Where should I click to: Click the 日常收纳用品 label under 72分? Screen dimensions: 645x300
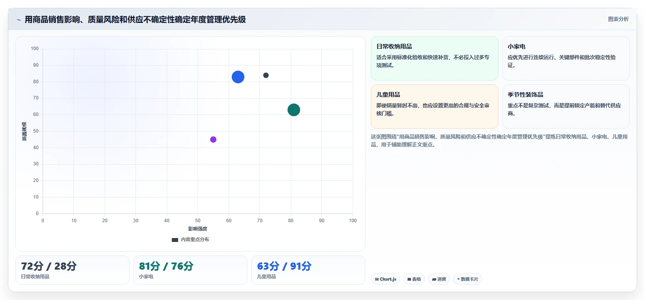tap(35, 277)
